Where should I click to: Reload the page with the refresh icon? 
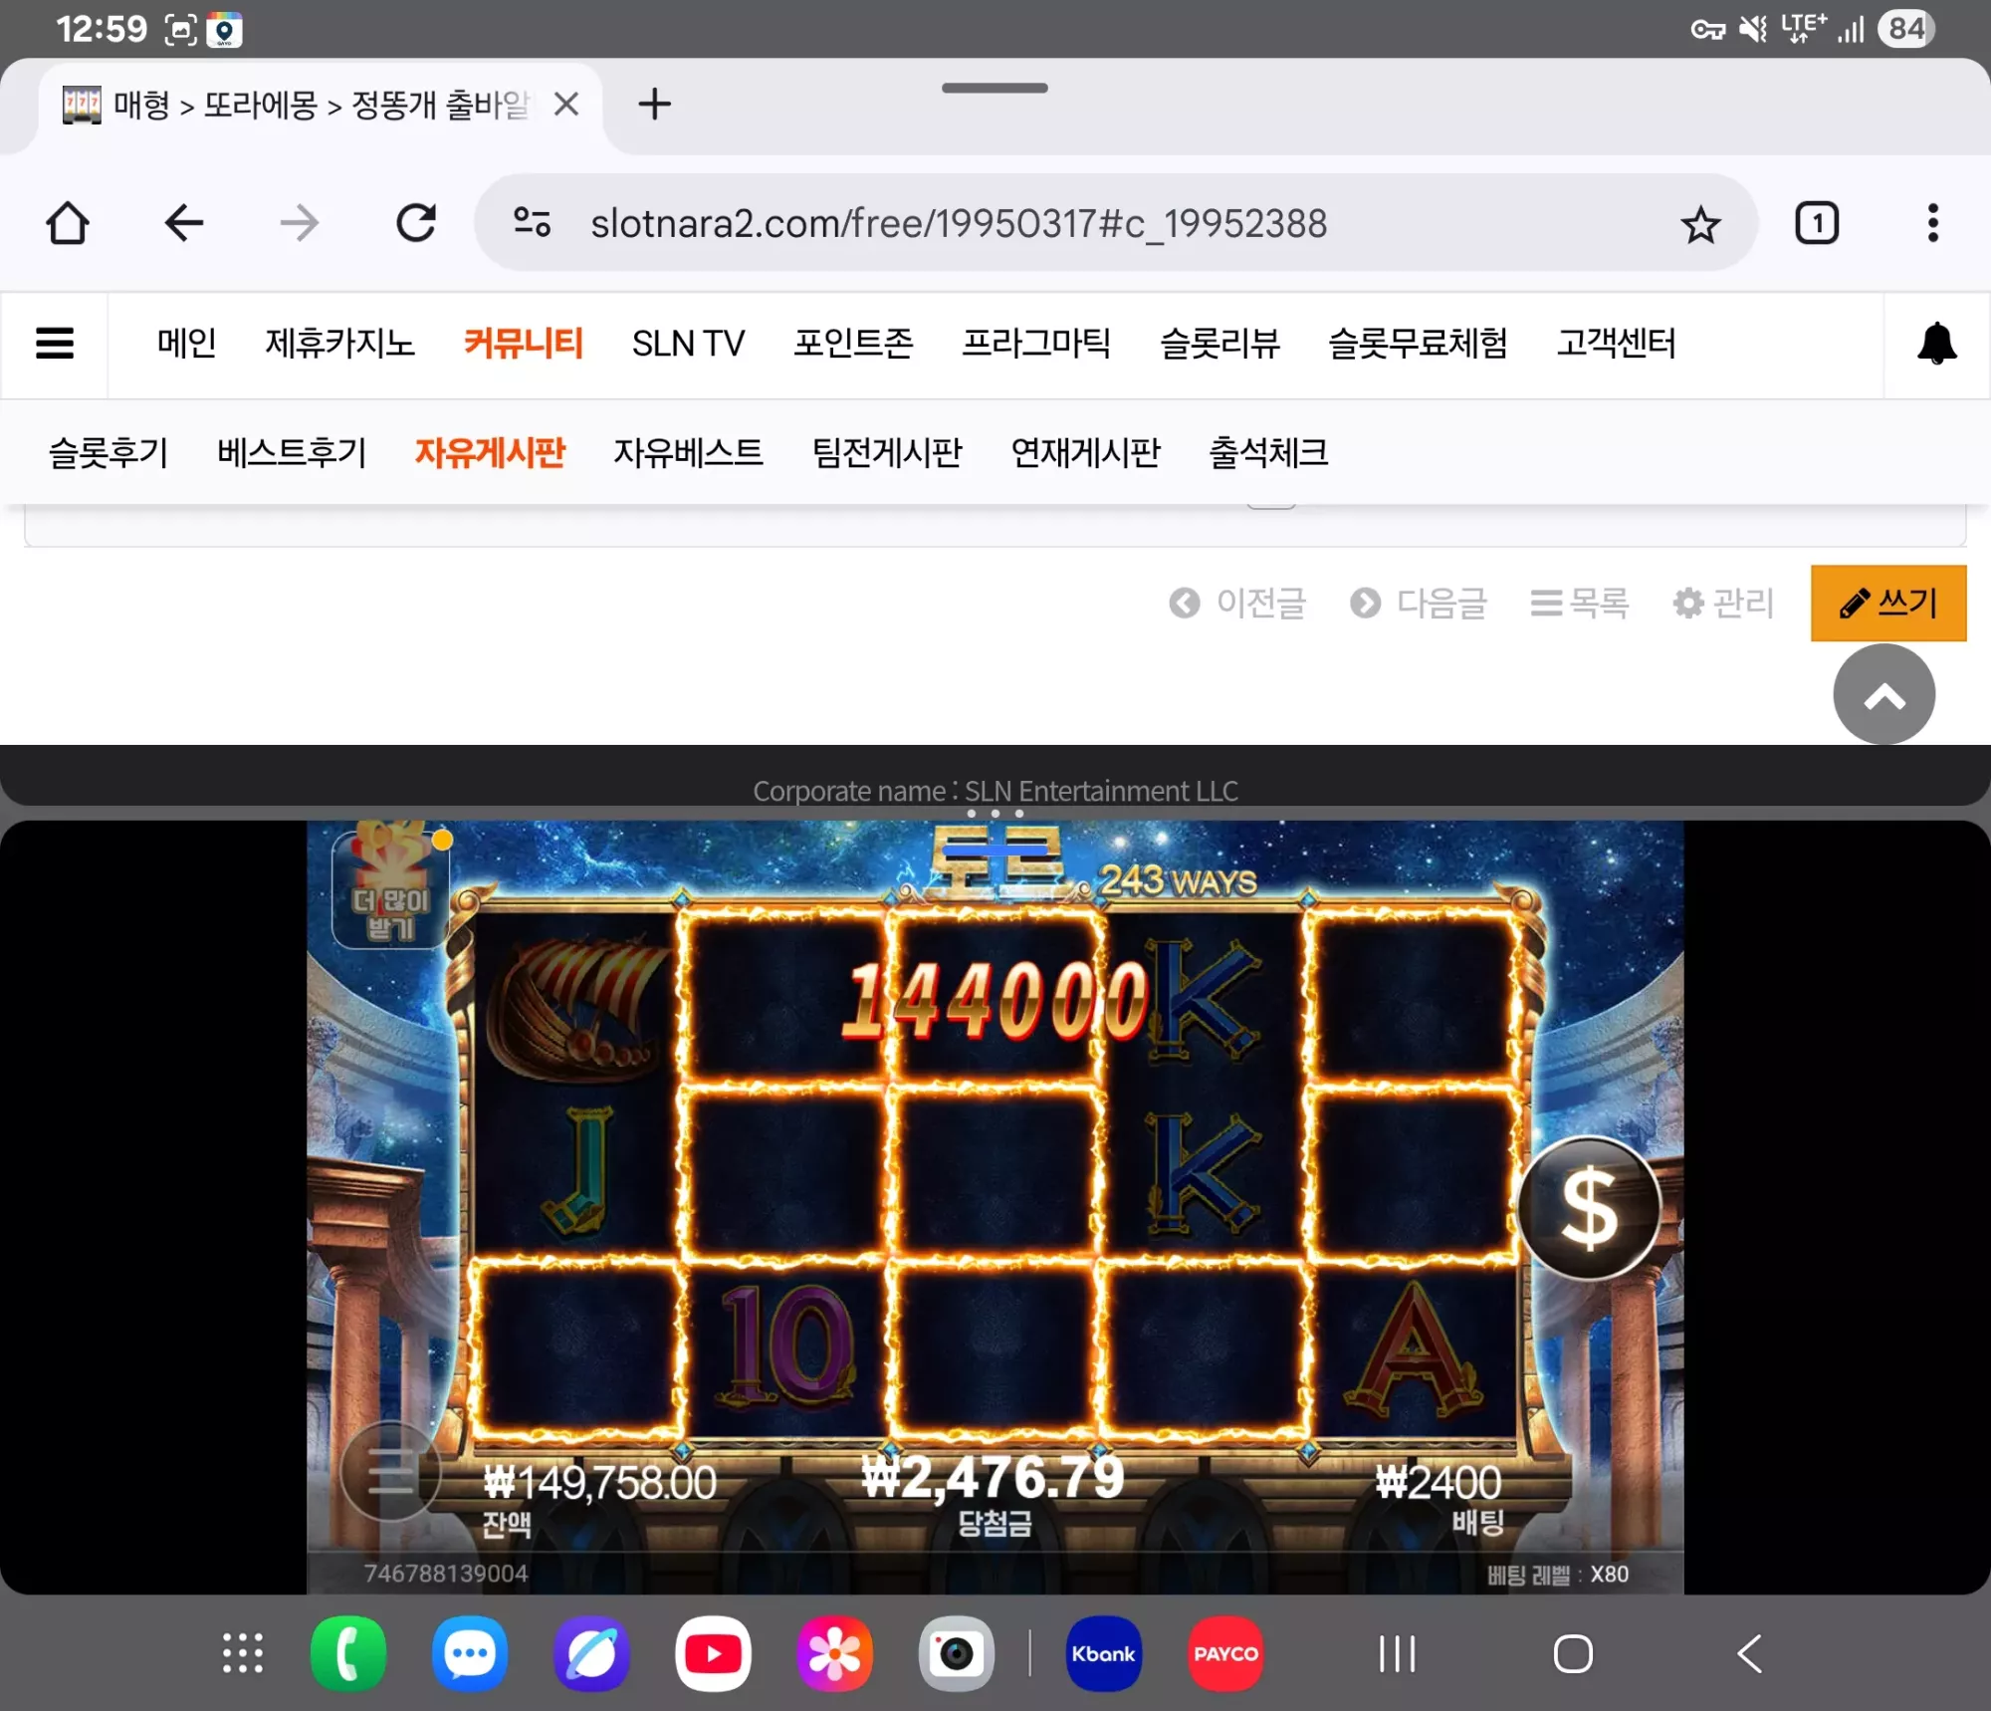pos(416,223)
